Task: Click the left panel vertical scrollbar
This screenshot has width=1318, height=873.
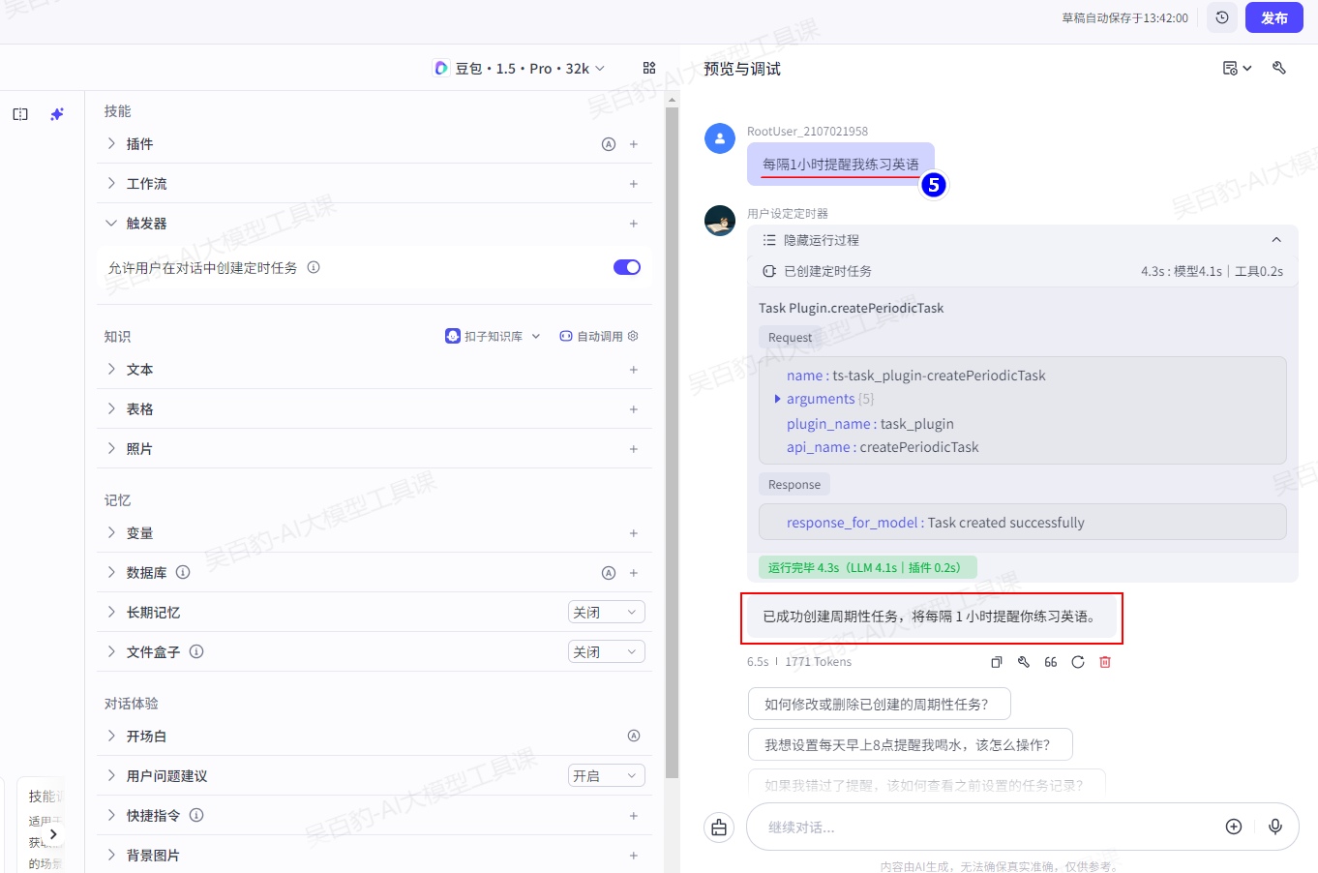Action: click(x=672, y=436)
